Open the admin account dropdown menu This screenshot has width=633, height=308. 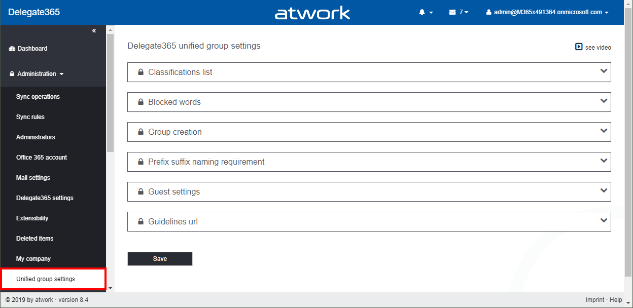pos(547,12)
